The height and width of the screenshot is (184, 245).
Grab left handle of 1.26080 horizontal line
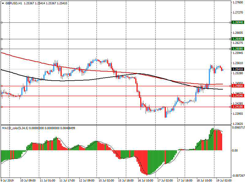pos(2,49)
